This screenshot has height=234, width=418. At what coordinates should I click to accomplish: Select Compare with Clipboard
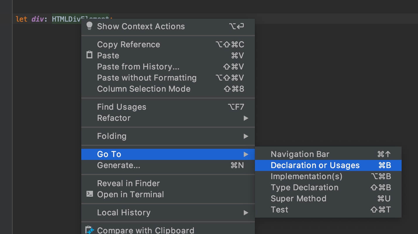coord(168,230)
